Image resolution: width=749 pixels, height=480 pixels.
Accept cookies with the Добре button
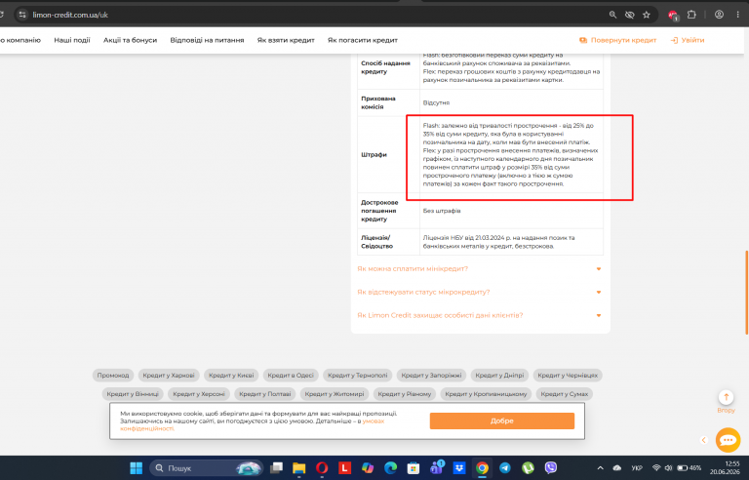click(501, 420)
